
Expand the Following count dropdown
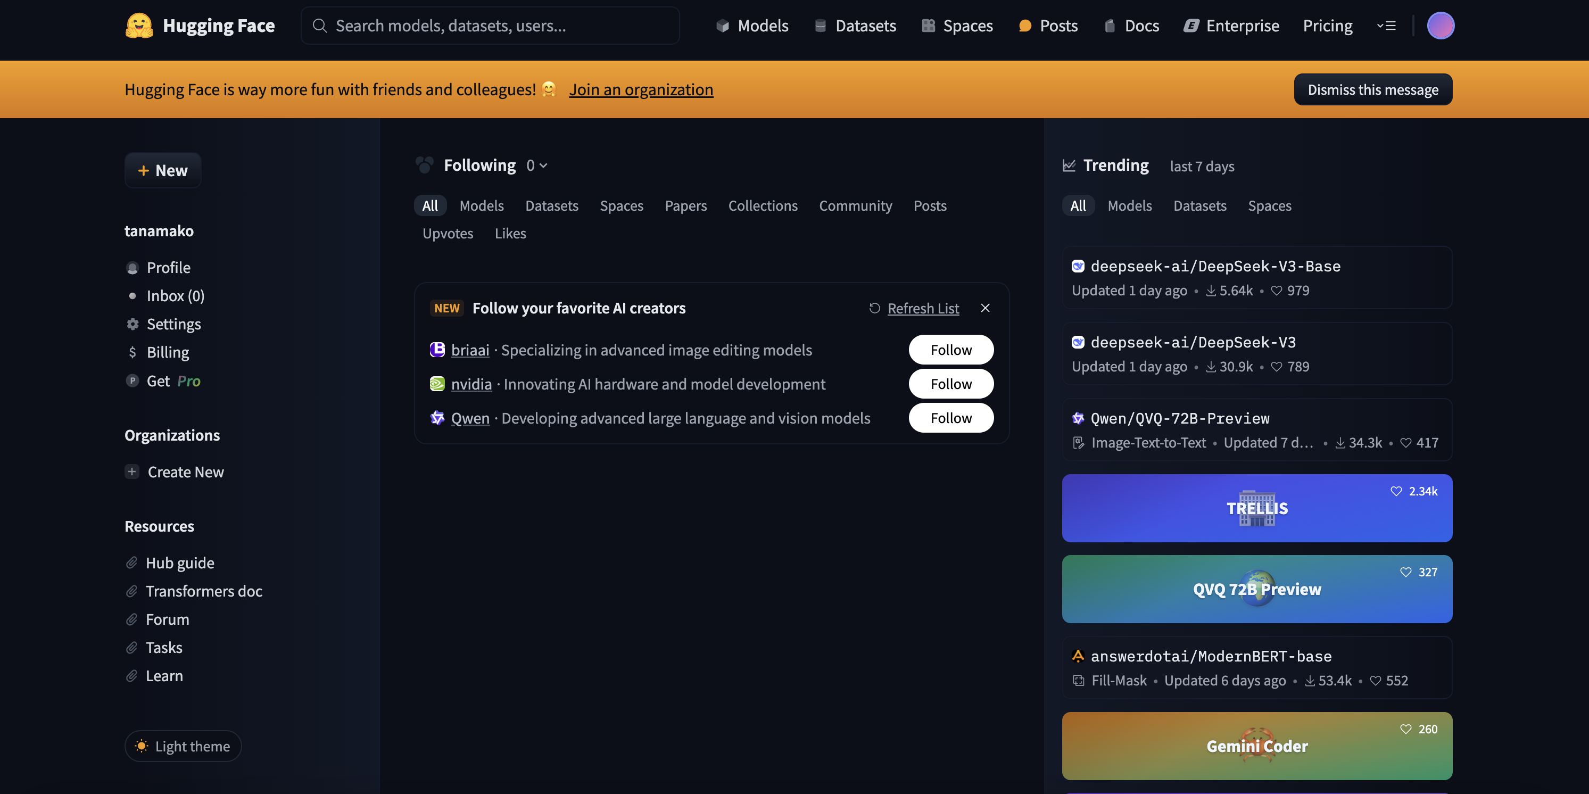(536, 166)
